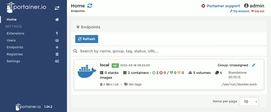The height and width of the screenshot is (112, 271).
Task: Edit endpoint with the pencil icon
Action: [x=254, y=65]
